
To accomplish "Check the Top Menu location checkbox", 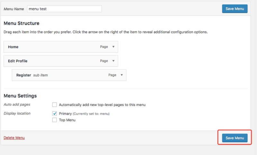I will click(55, 120).
